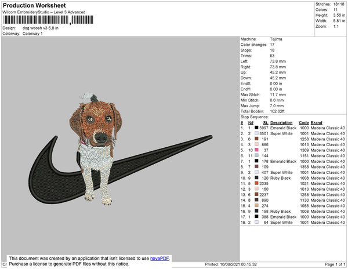Click the Colors count 11
Viewport: 348px width, 269px height.
click(x=335, y=10)
